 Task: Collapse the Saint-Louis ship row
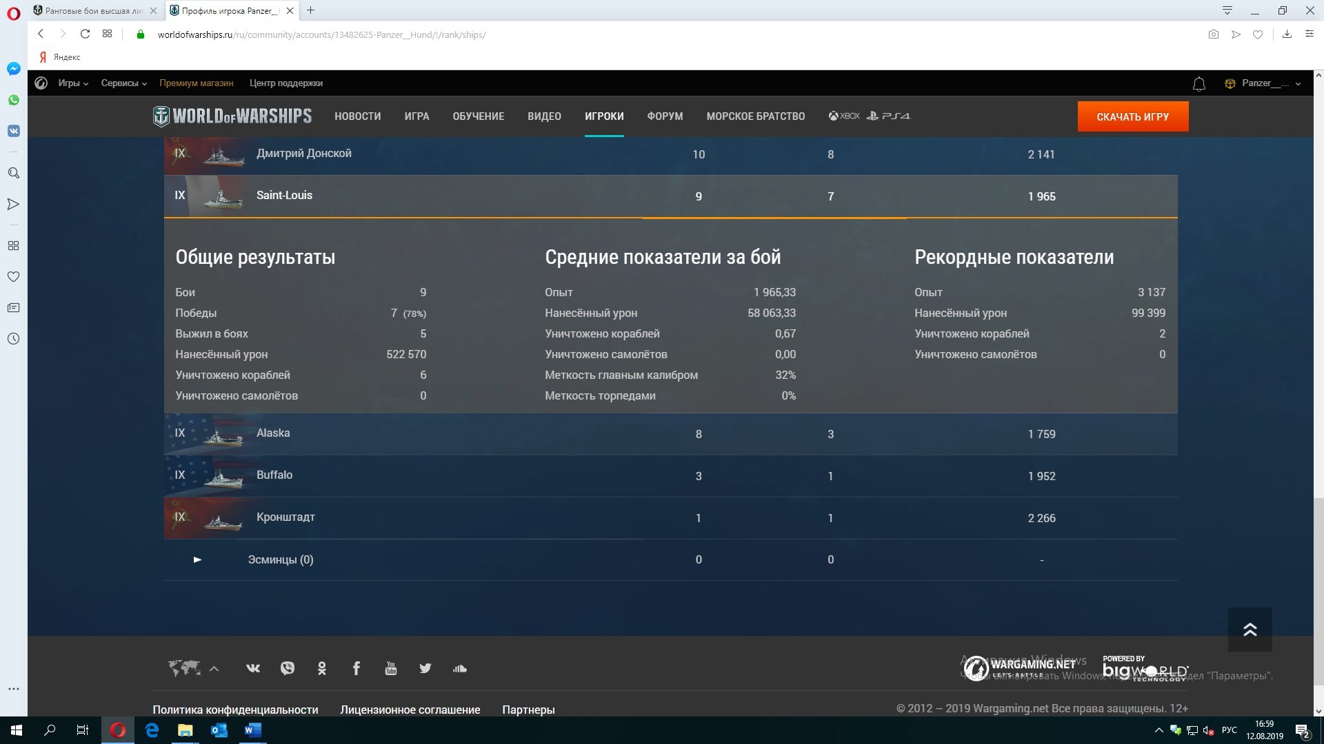pyautogui.click(x=670, y=196)
